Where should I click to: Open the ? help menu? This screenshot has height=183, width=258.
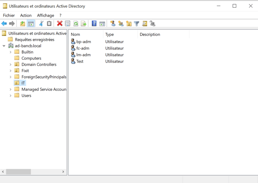pos(60,15)
